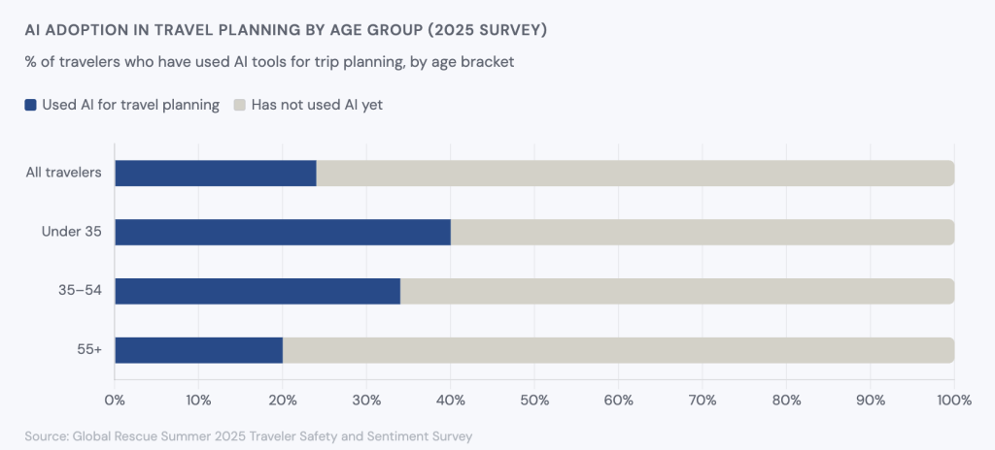995x450 pixels.
Task: Click the "Under 35" category label
Action: pos(71,232)
